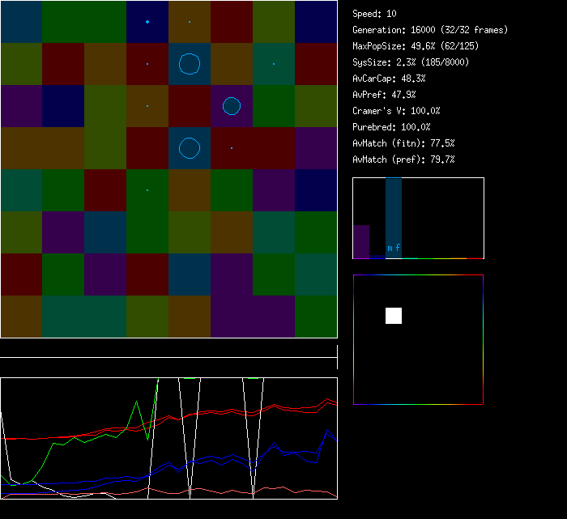Click the SysSize 2.3% statistic
This screenshot has height=519, width=567.
point(411,62)
